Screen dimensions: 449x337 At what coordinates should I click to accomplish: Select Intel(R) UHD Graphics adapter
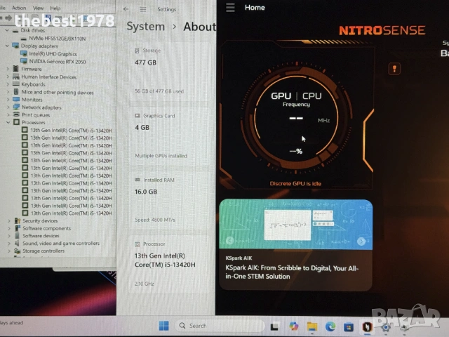pyautogui.click(x=53, y=53)
